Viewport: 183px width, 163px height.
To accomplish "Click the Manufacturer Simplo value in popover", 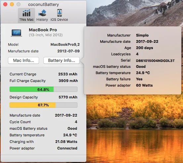I will pyautogui.click(x=142, y=35).
